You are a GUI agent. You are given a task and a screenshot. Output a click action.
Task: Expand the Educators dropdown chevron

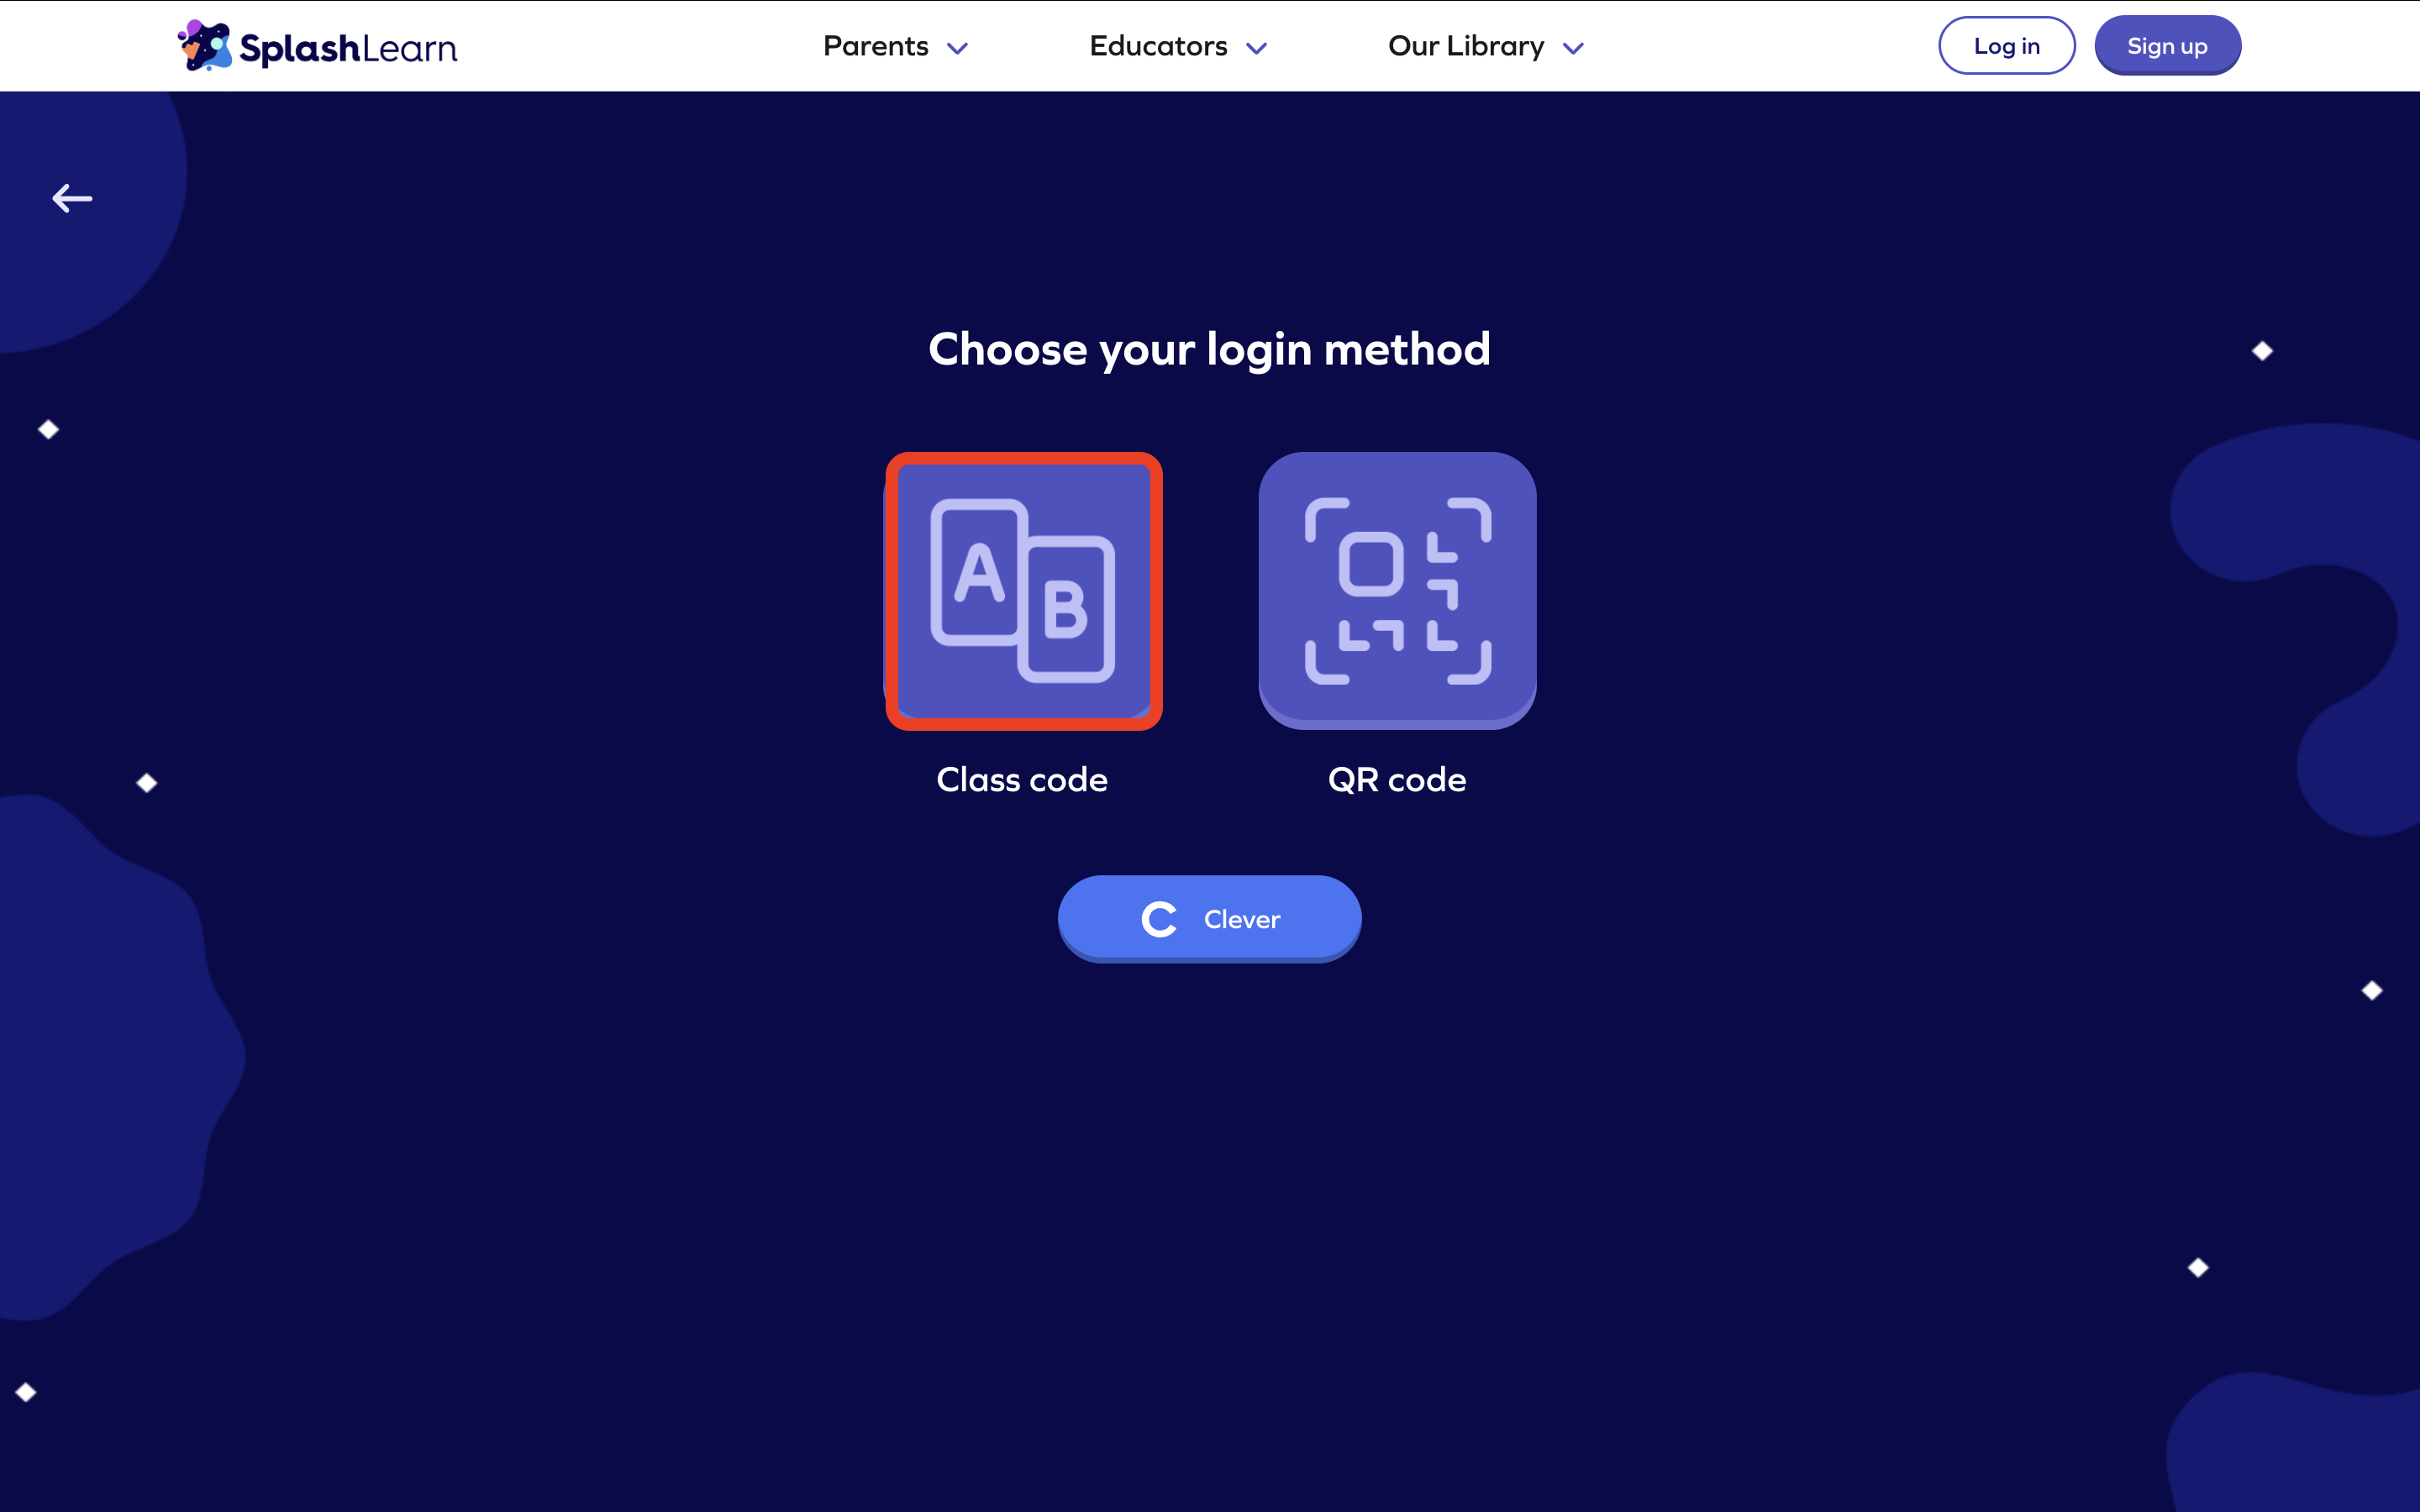[1256, 48]
